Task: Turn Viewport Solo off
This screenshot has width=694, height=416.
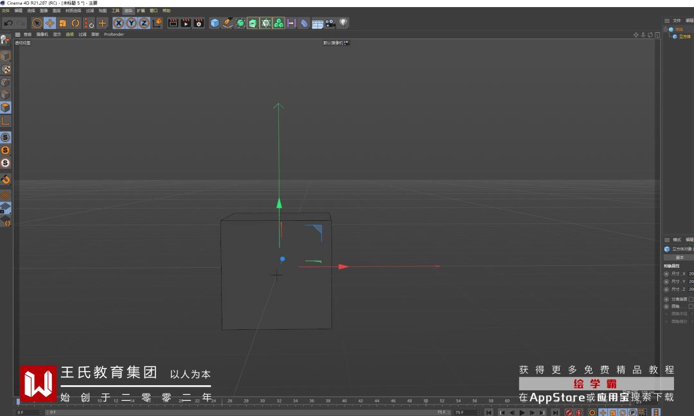Action: point(5,137)
